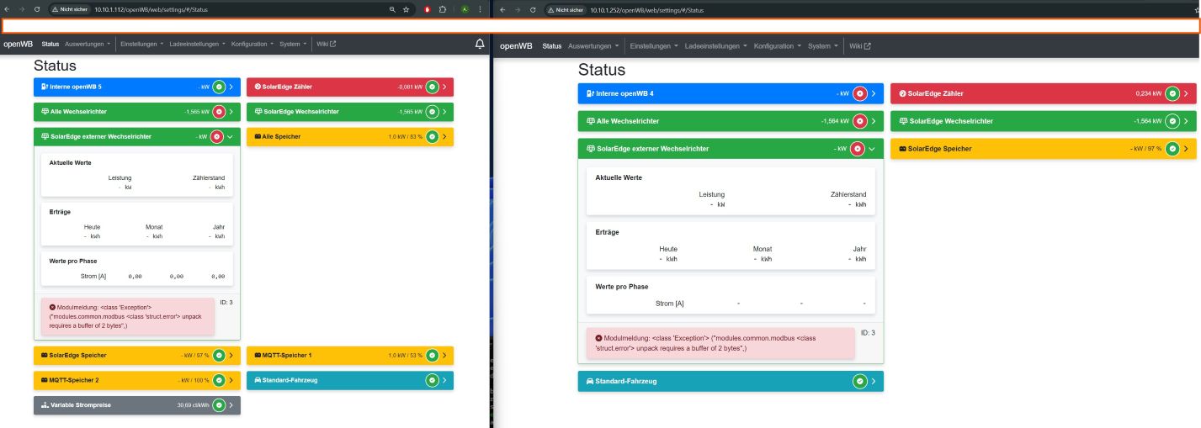The height and width of the screenshot is (428, 1201).
Task: Expand the Interne openWB 4 card chevron
Action: [x=873, y=94]
